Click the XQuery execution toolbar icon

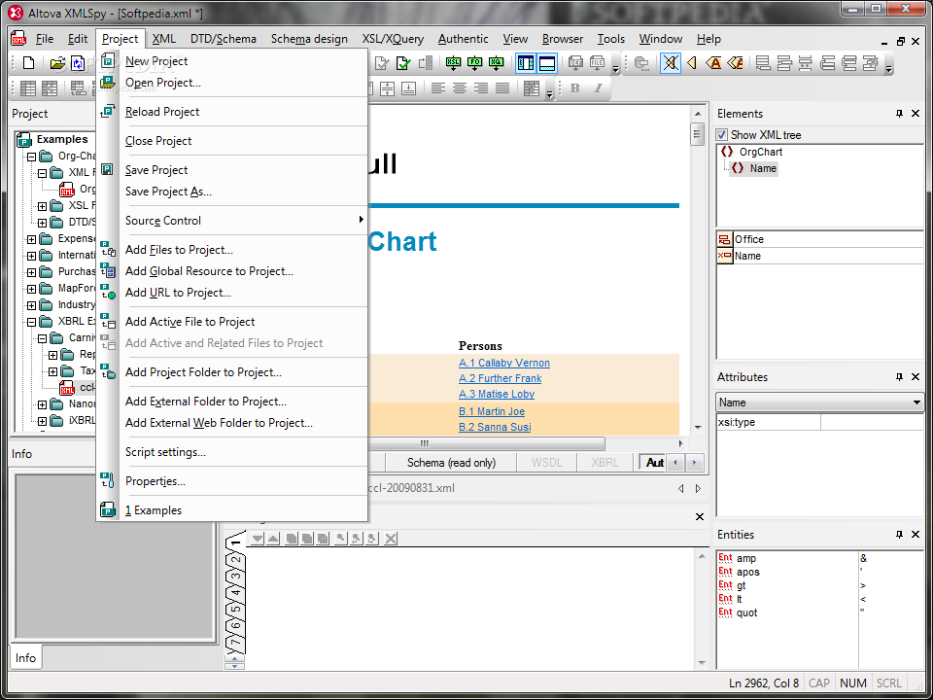tap(496, 62)
